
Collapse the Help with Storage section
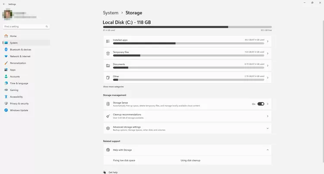267,150
